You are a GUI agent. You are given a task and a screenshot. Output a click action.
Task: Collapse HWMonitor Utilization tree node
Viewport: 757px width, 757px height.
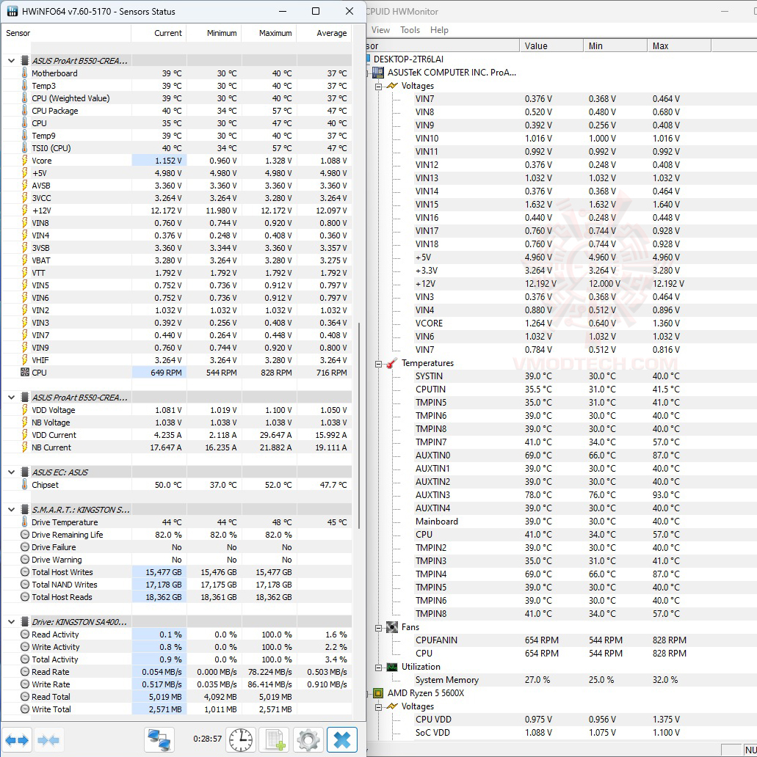[x=379, y=668]
